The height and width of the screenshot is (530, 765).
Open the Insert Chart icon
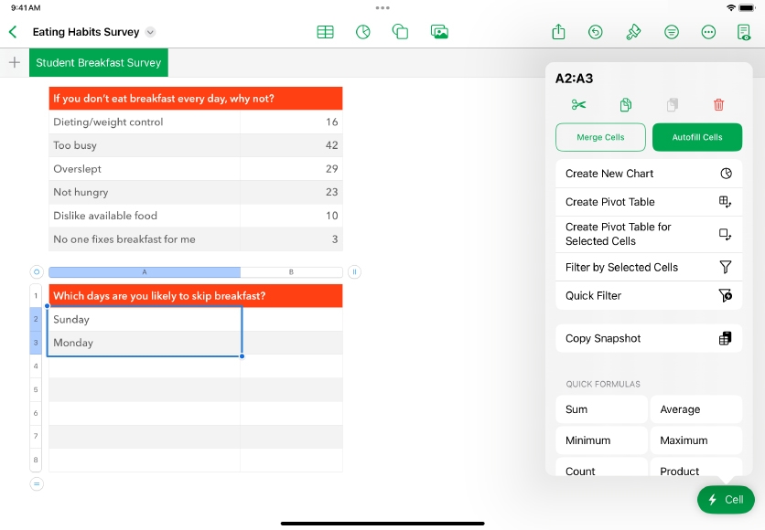coord(363,32)
